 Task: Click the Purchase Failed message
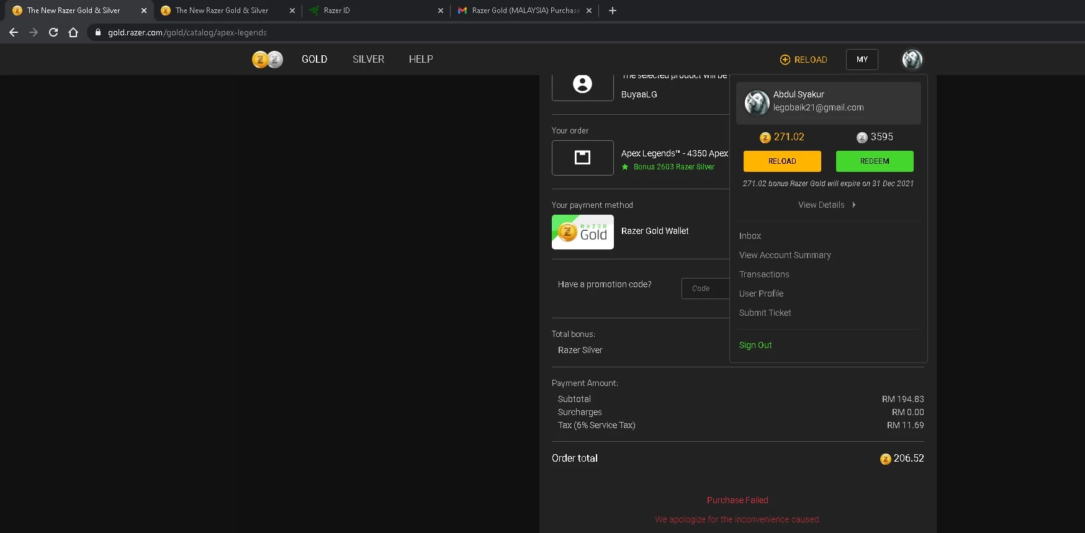737,500
